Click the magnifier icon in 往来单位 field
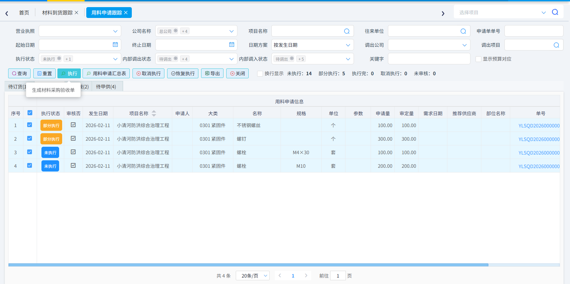This screenshot has width=570, height=284. tap(463, 31)
